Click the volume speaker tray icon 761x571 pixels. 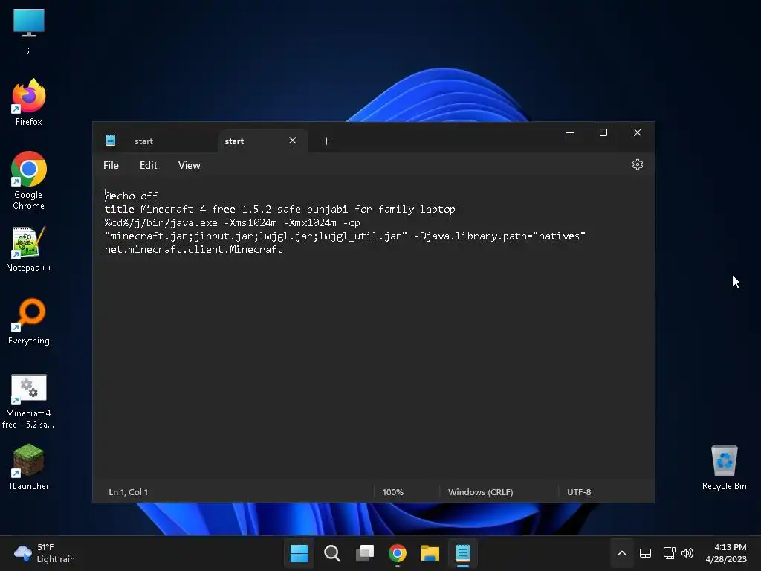tap(687, 553)
